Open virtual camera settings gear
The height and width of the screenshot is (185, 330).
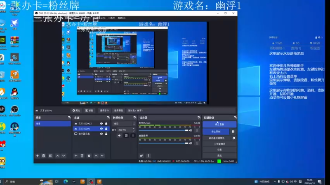pos(234,138)
